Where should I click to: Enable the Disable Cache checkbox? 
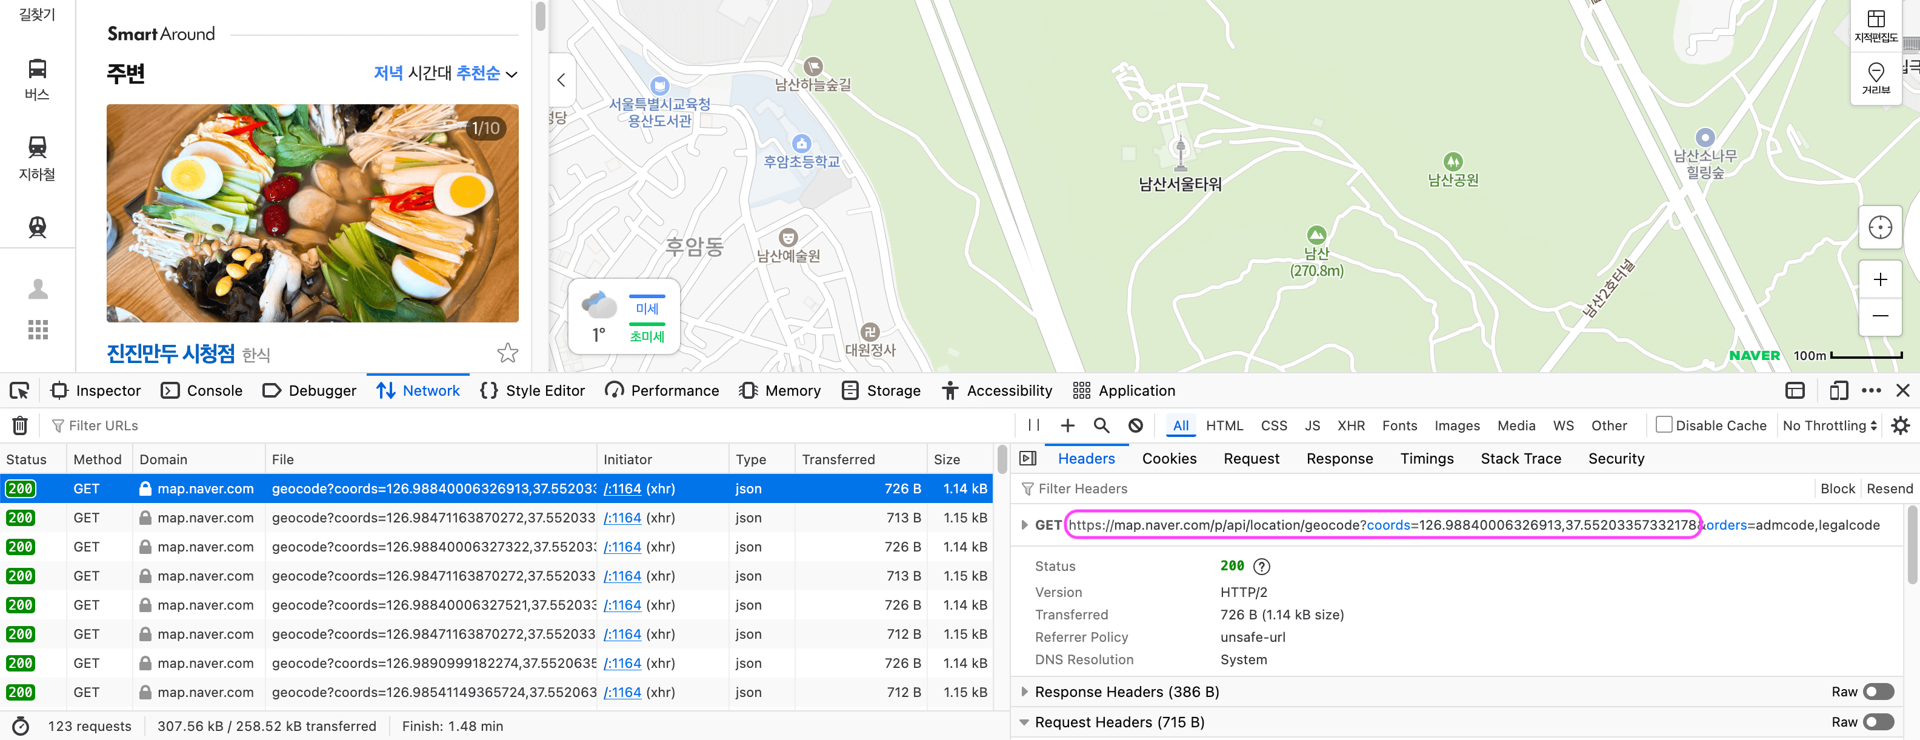coord(1664,425)
